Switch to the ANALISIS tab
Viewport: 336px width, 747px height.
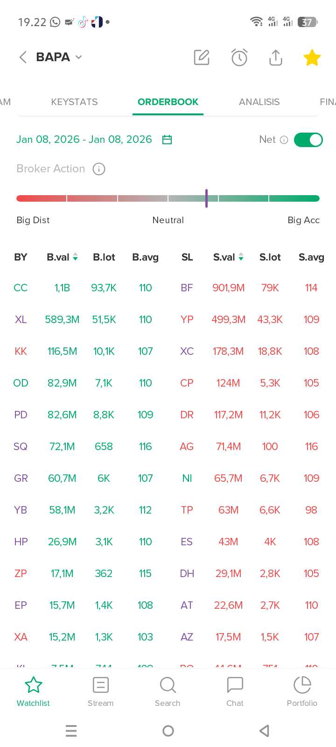point(259,102)
